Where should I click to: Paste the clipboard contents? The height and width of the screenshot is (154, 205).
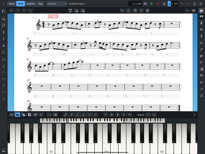[135, 11]
